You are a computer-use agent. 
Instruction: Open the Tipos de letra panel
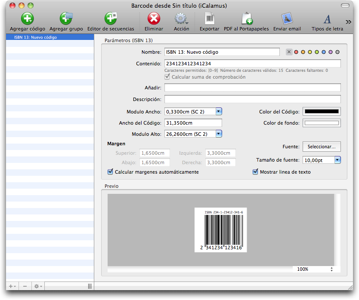328,19
